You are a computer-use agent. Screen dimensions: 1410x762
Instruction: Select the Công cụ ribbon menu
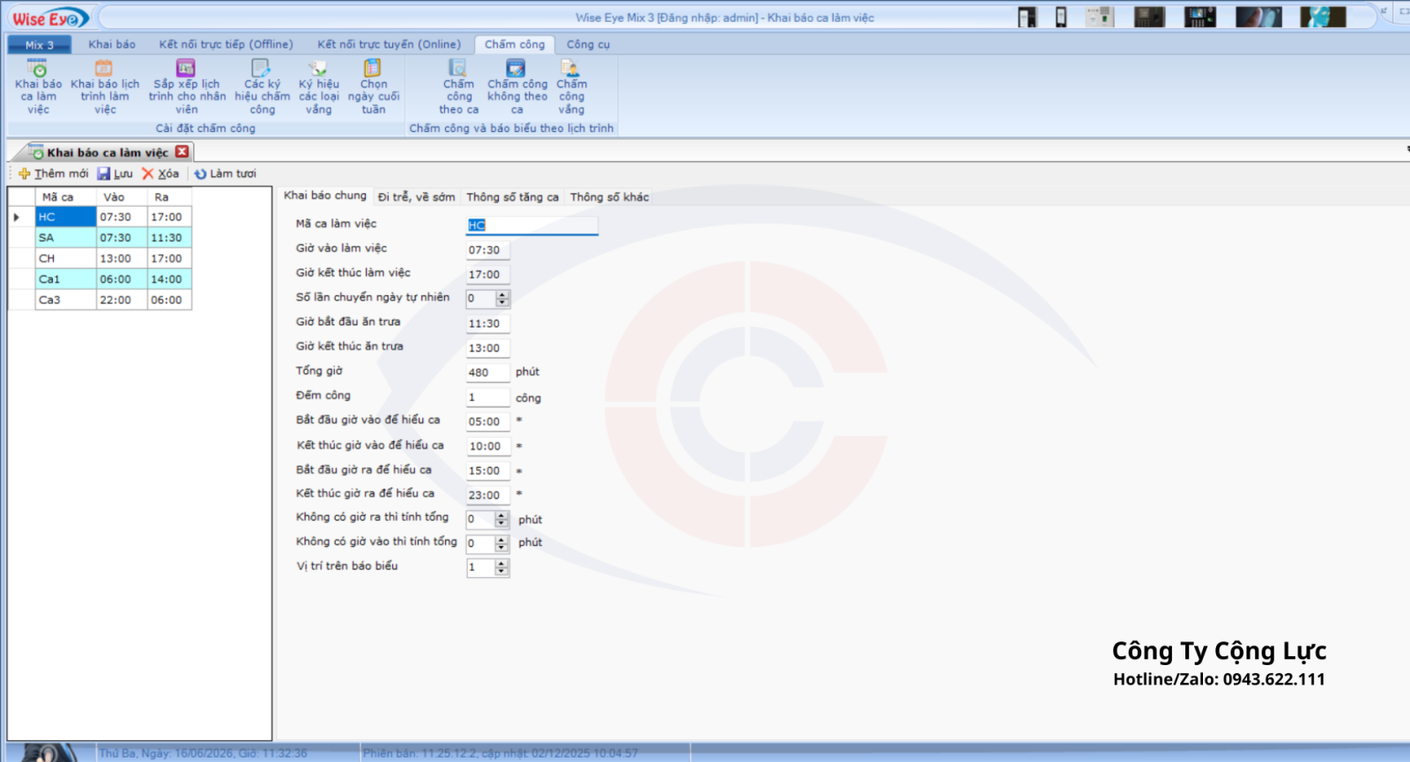pos(588,44)
